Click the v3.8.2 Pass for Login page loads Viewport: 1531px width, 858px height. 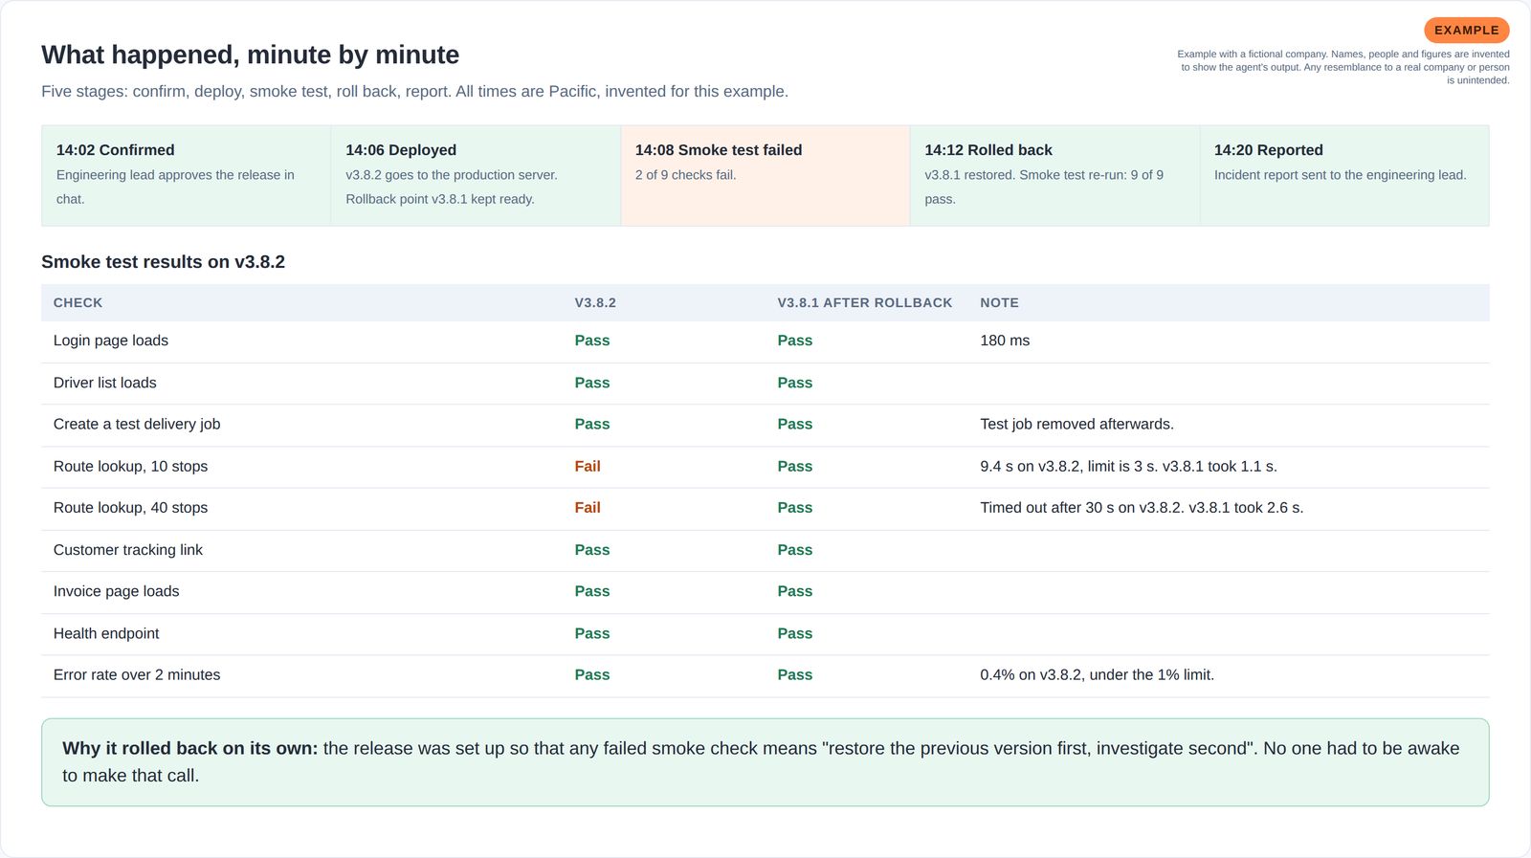592,341
